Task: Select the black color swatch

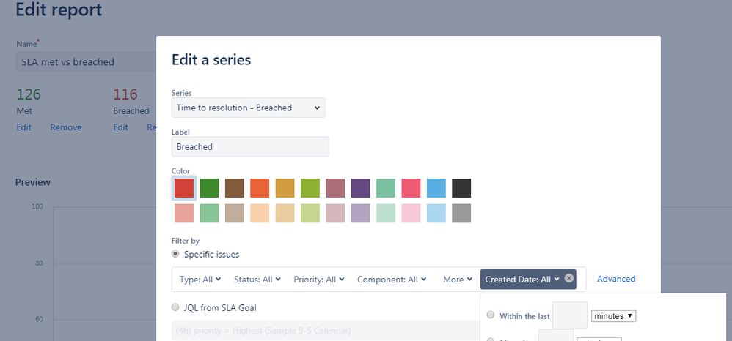Action: coord(461,188)
